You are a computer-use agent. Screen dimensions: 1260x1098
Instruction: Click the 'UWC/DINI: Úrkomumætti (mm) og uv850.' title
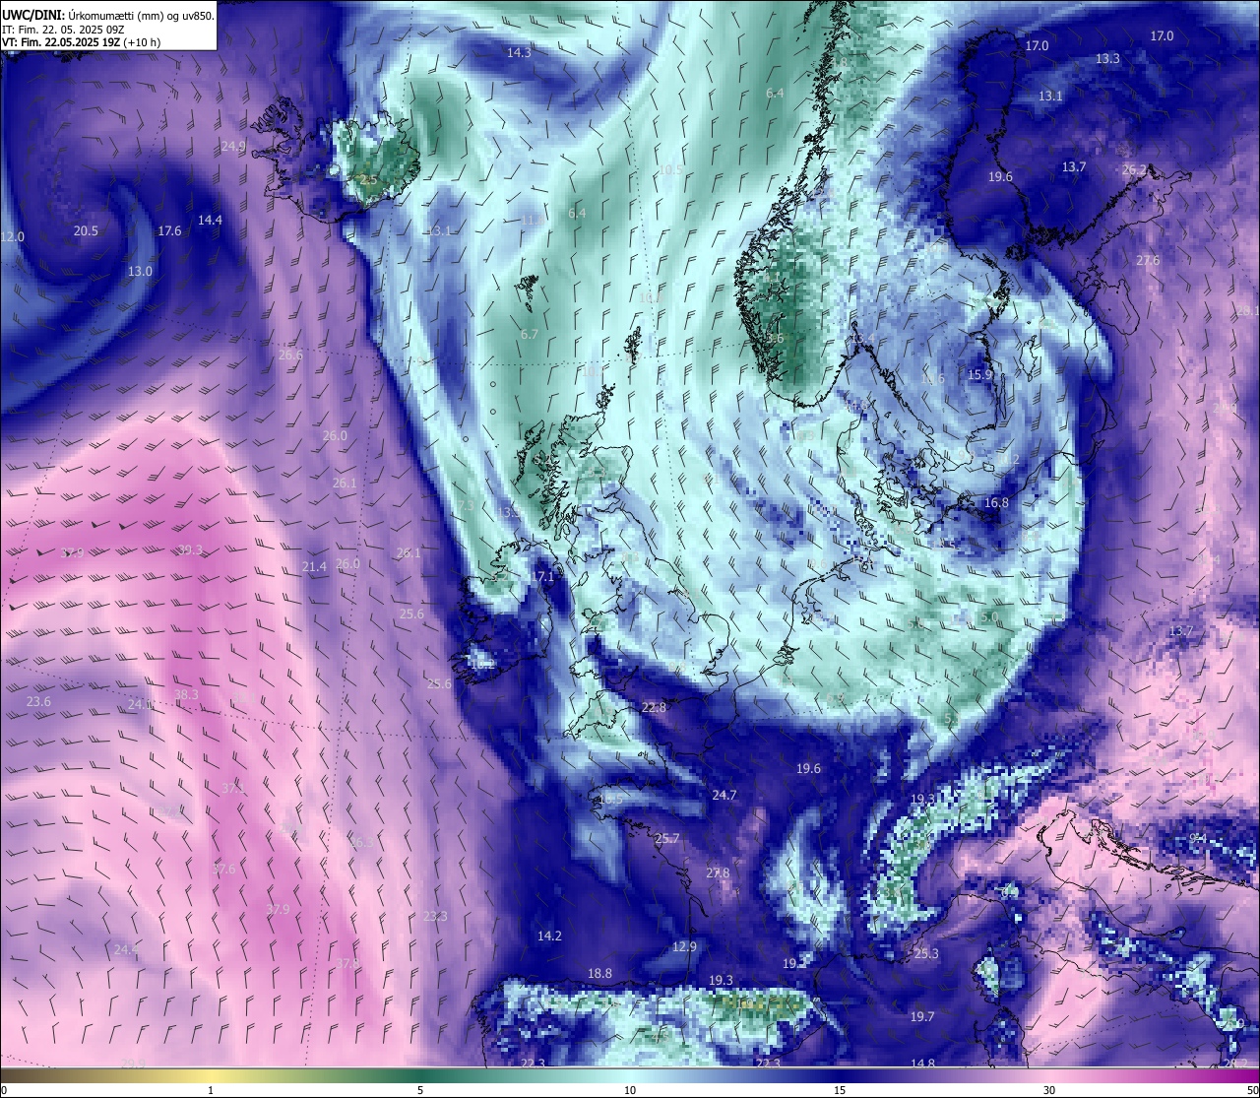(x=108, y=16)
